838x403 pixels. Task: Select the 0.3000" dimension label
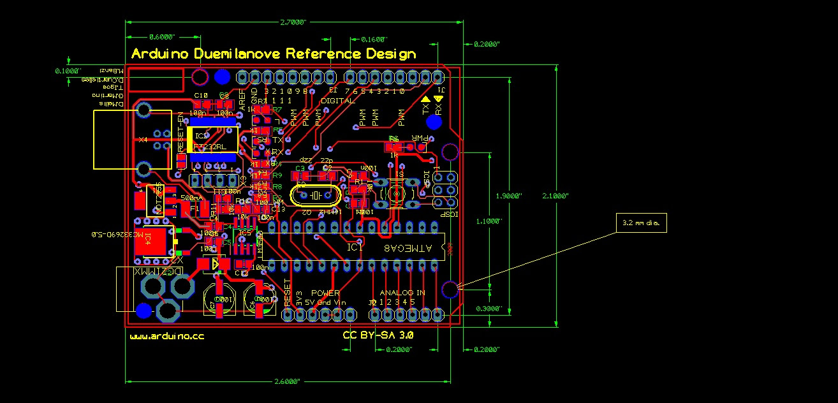(490, 309)
